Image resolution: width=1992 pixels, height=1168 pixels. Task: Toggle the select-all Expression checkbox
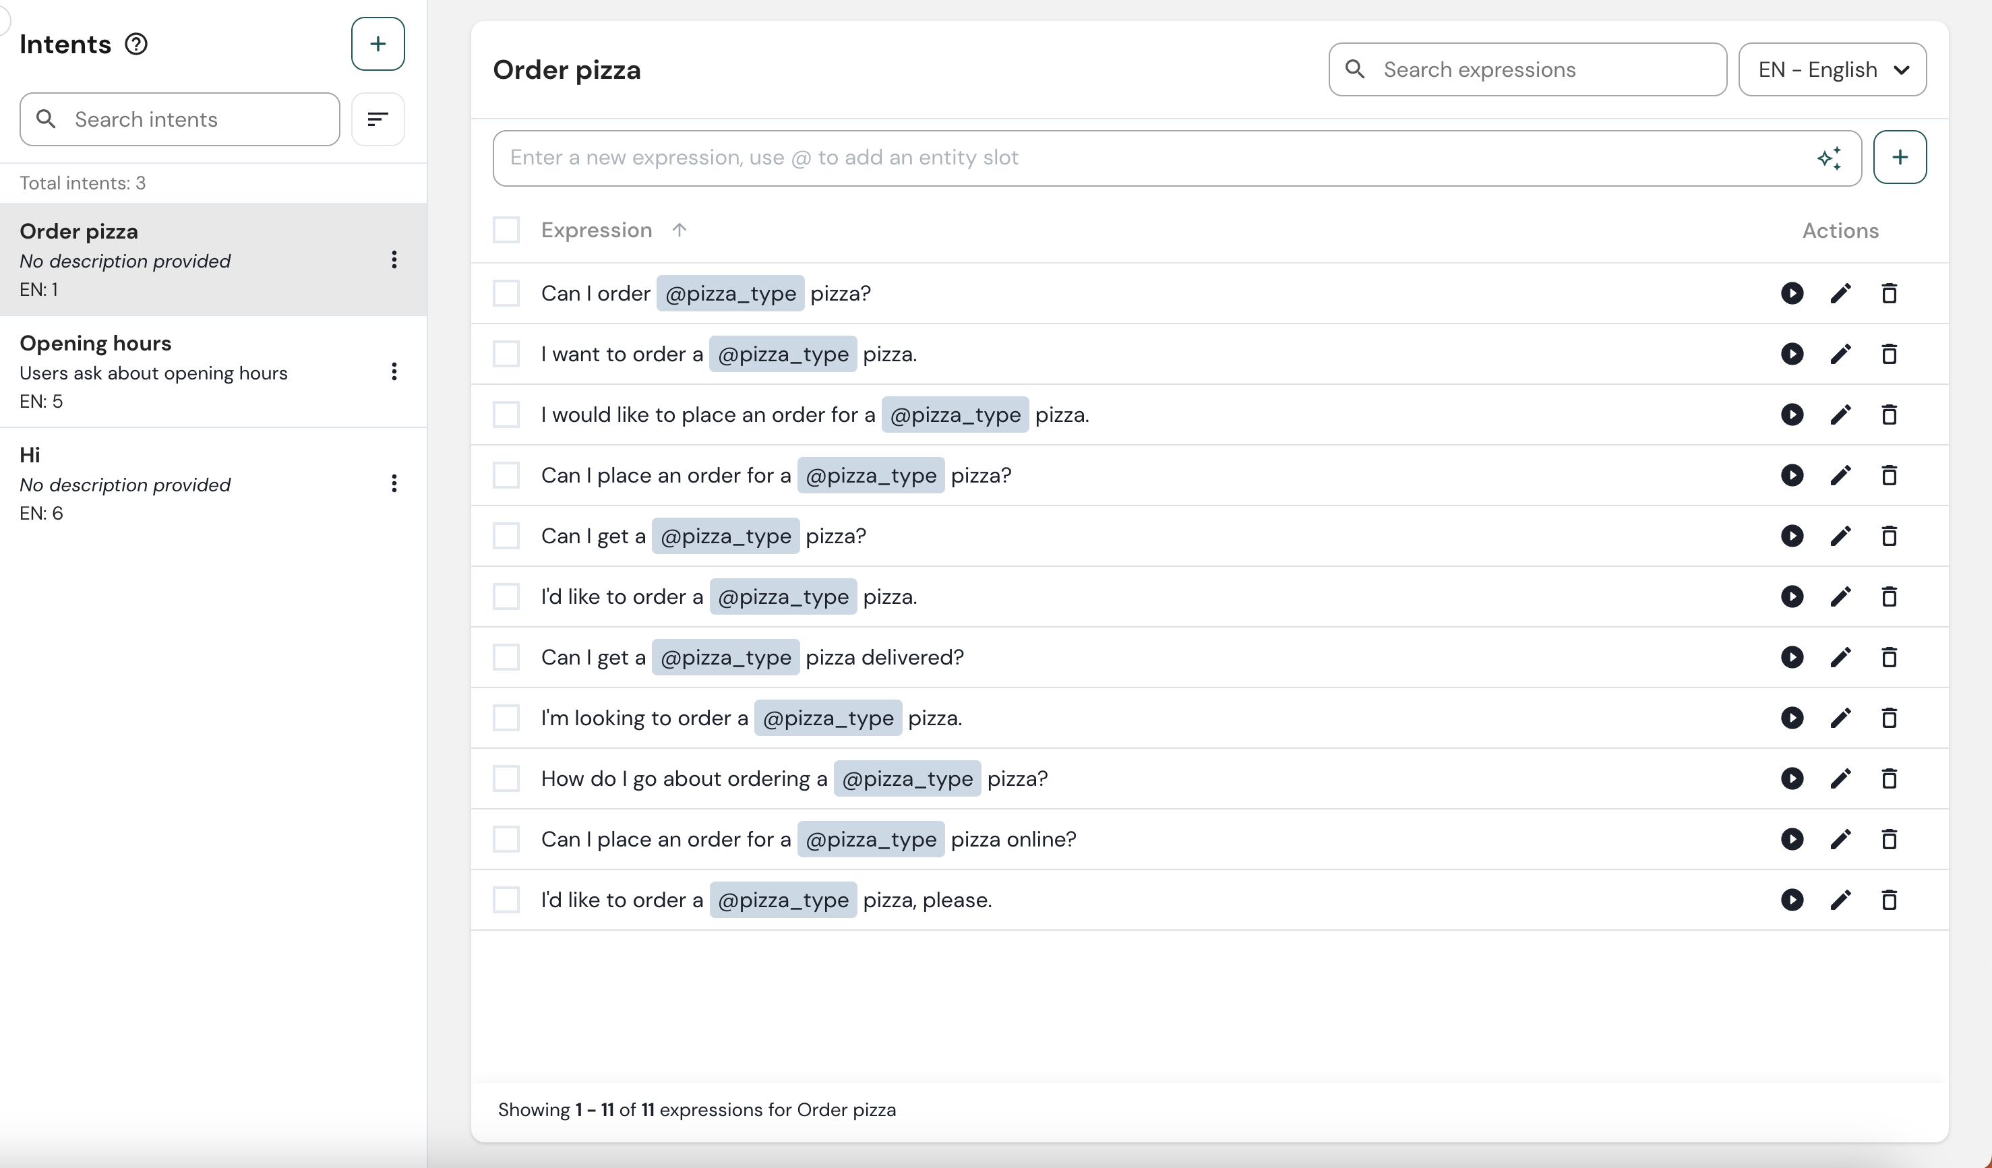pos(506,230)
